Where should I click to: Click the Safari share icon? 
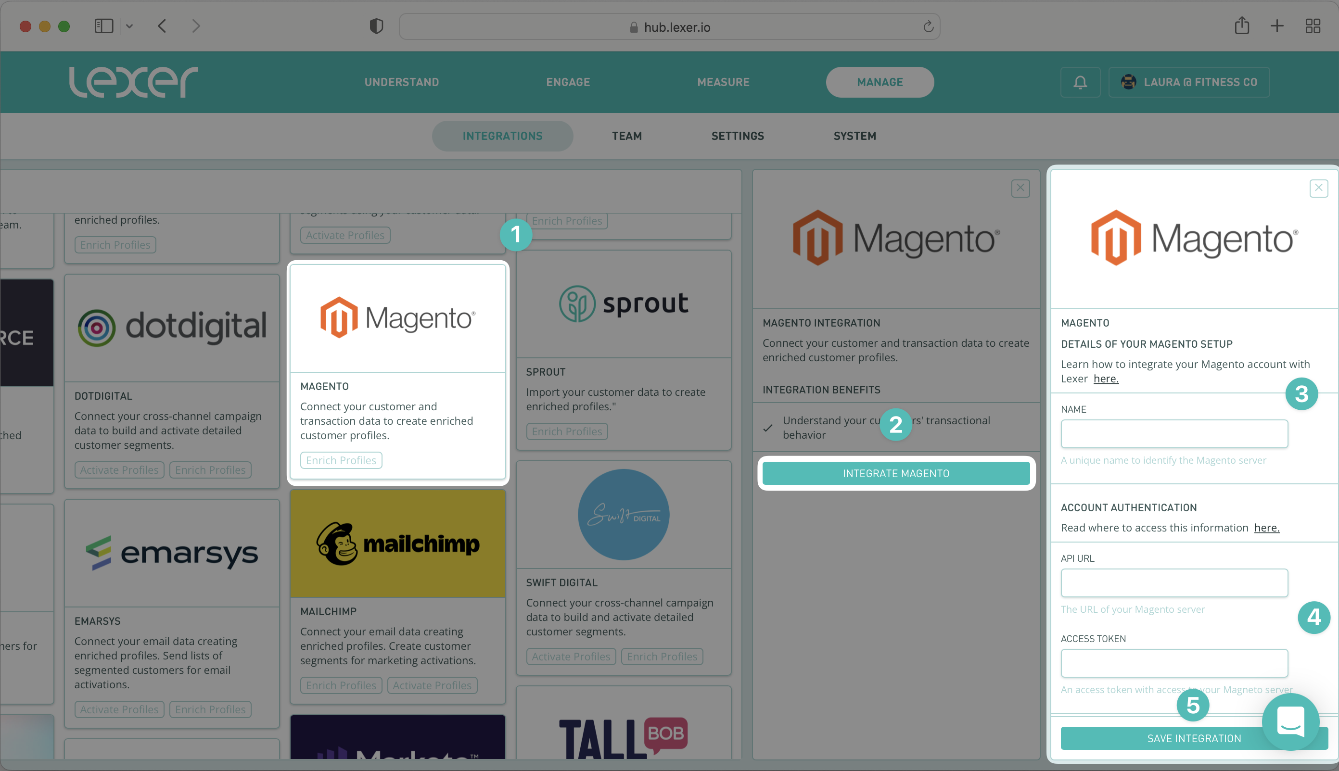pos(1241,25)
